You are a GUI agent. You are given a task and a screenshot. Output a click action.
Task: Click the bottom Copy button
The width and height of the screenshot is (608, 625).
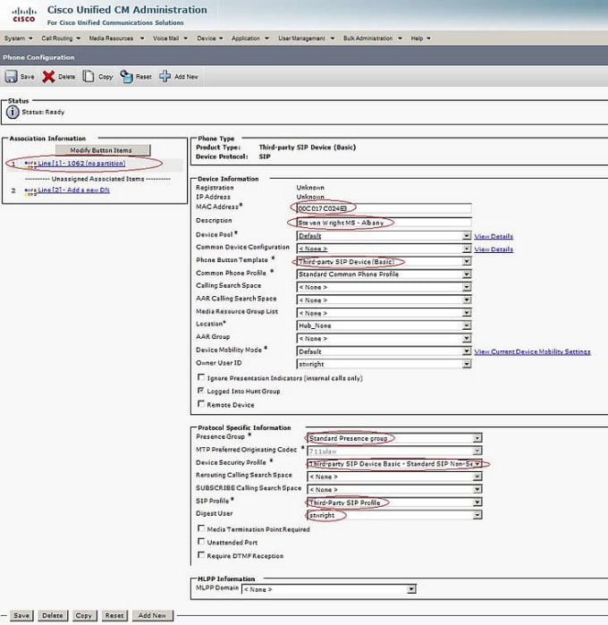[x=84, y=615]
